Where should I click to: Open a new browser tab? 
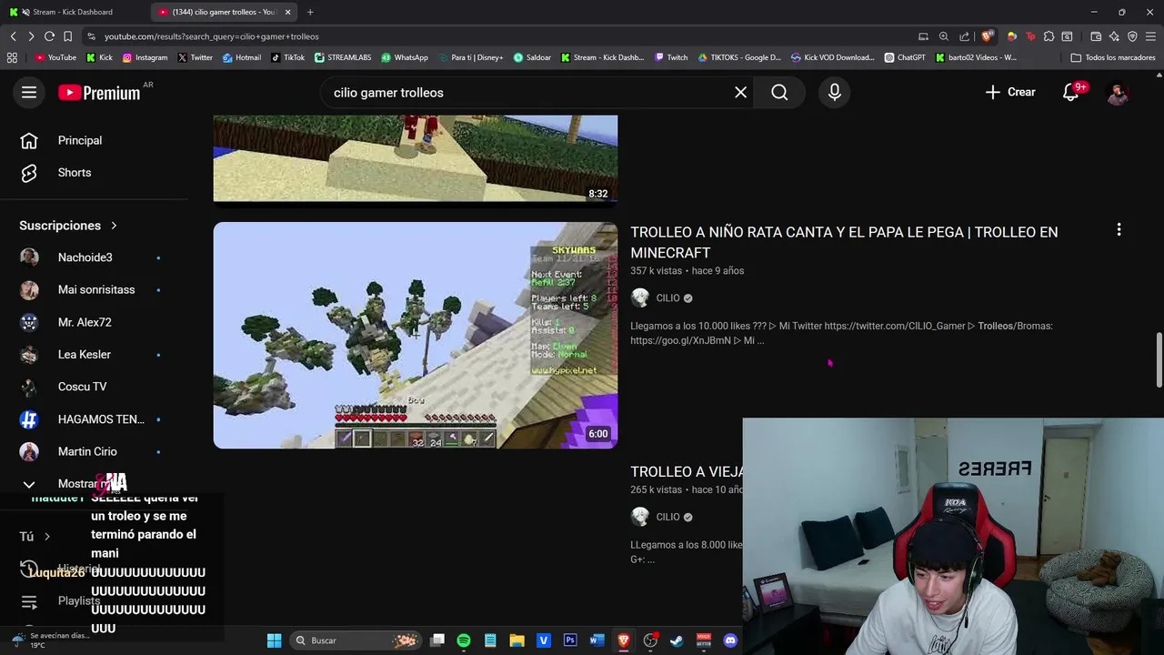(x=310, y=12)
